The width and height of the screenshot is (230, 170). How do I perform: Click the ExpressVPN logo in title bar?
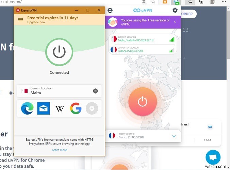click(18, 10)
